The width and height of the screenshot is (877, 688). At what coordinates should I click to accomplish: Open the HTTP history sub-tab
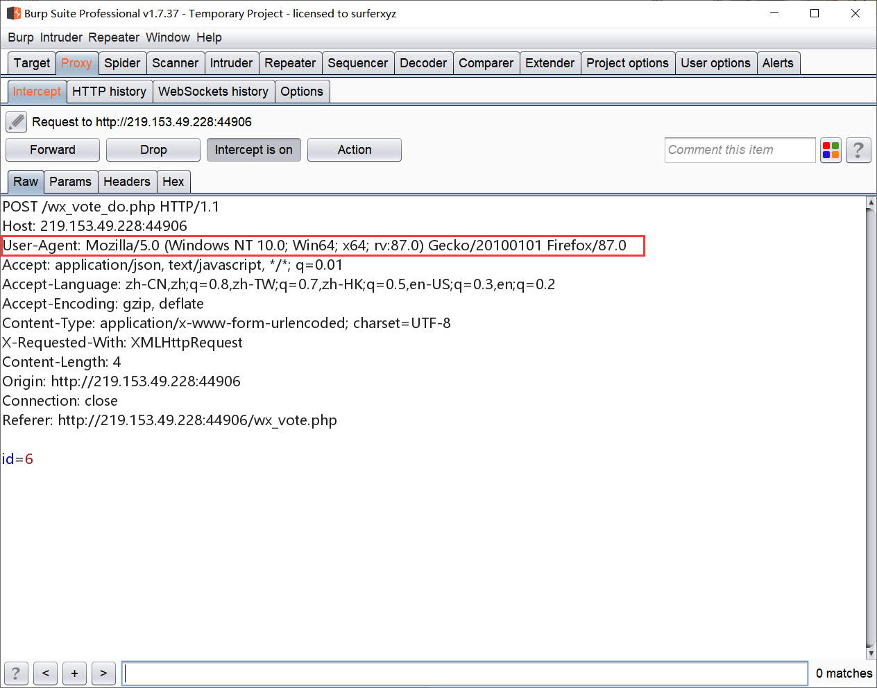(110, 92)
